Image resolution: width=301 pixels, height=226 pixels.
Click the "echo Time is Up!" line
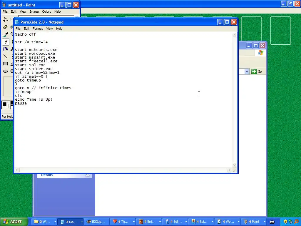pyautogui.click(x=34, y=99)
